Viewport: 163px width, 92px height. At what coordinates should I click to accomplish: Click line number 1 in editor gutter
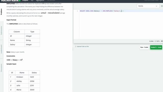click(x=77, y=11)
